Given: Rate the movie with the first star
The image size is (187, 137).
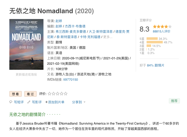Looking at the screenshot, I should click(50, 94).
